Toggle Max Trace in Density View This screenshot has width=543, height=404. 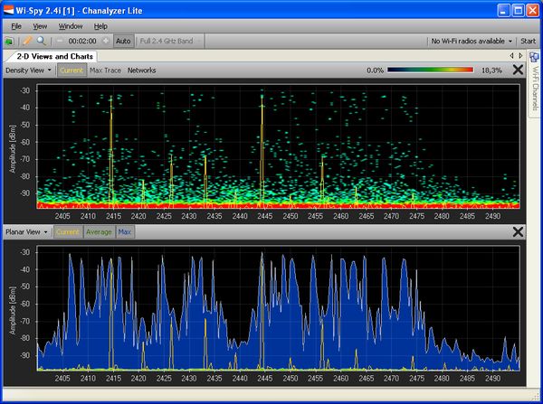tap(106, 70)
